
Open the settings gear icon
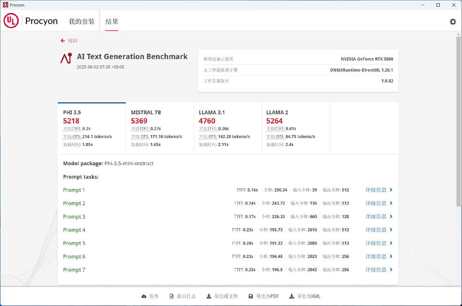coord(452,22)
